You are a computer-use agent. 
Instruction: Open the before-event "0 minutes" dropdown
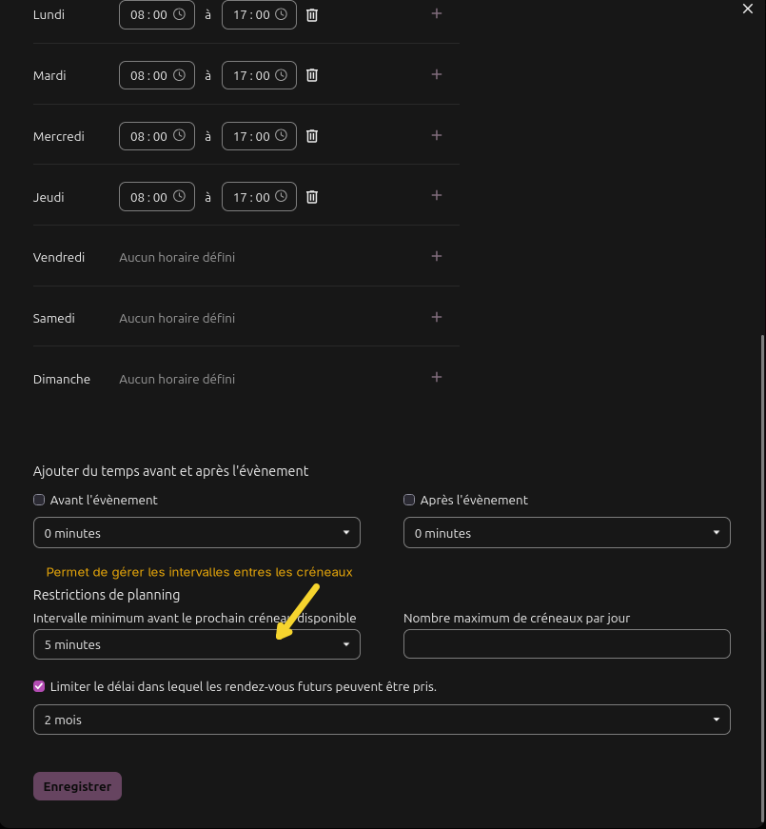click(x=197, y=533)
